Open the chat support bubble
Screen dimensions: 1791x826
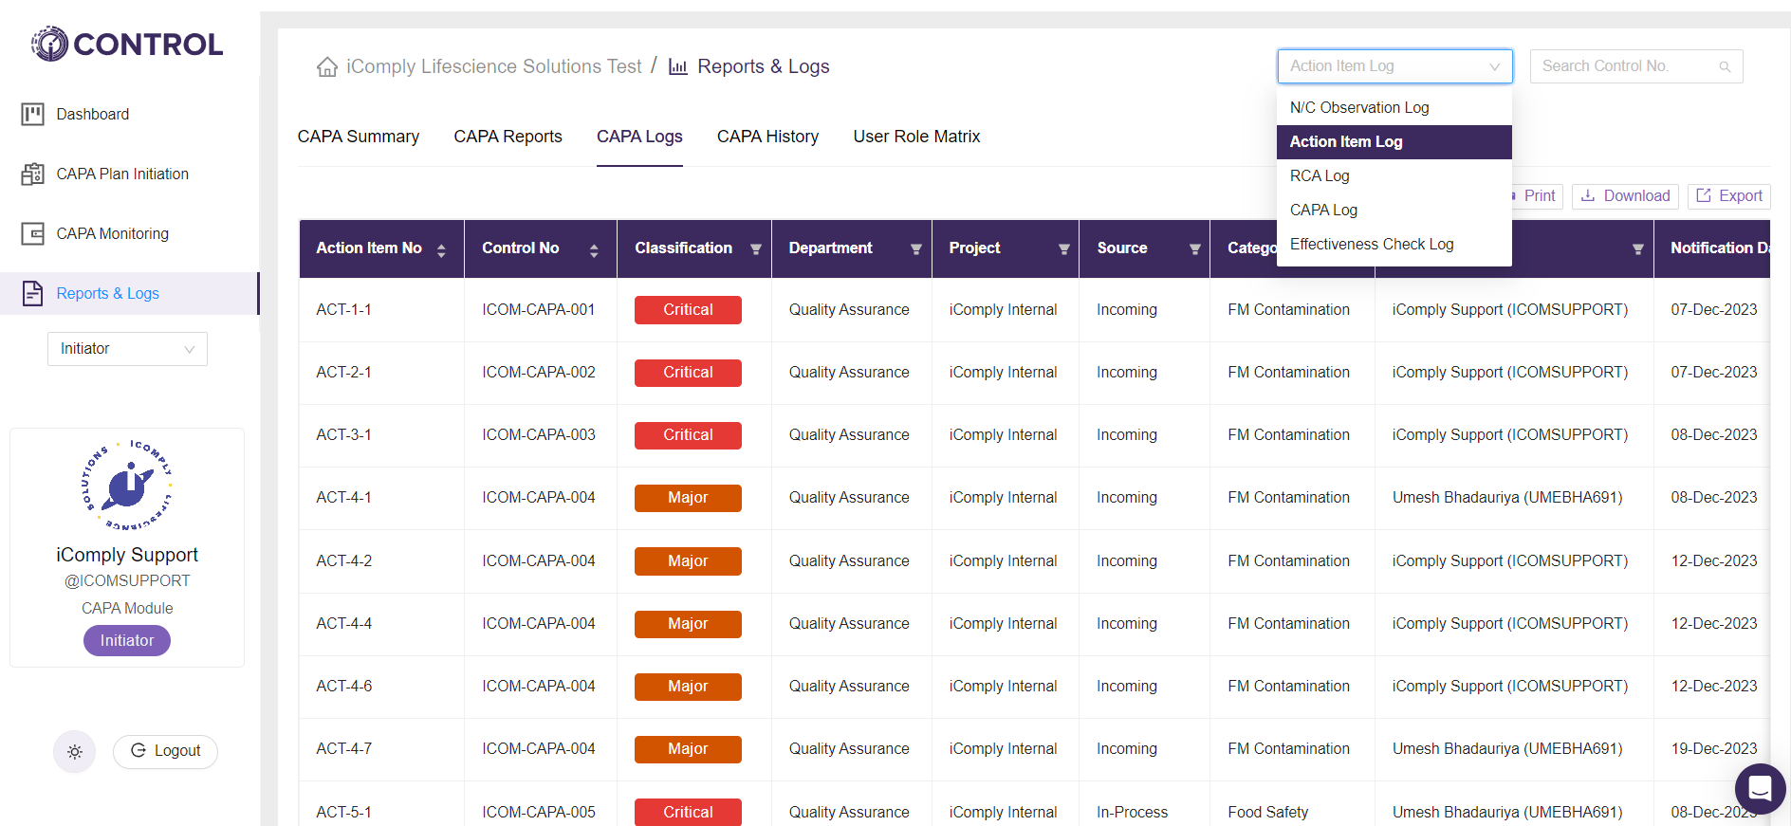(x=1760, y=788)
